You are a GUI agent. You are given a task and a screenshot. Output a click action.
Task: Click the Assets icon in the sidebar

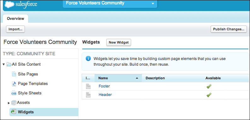coord(14,103)
